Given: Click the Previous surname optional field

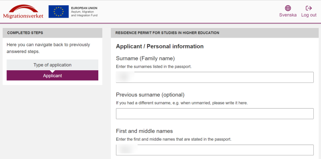Looking at the screenshot, I should point(215,114).
